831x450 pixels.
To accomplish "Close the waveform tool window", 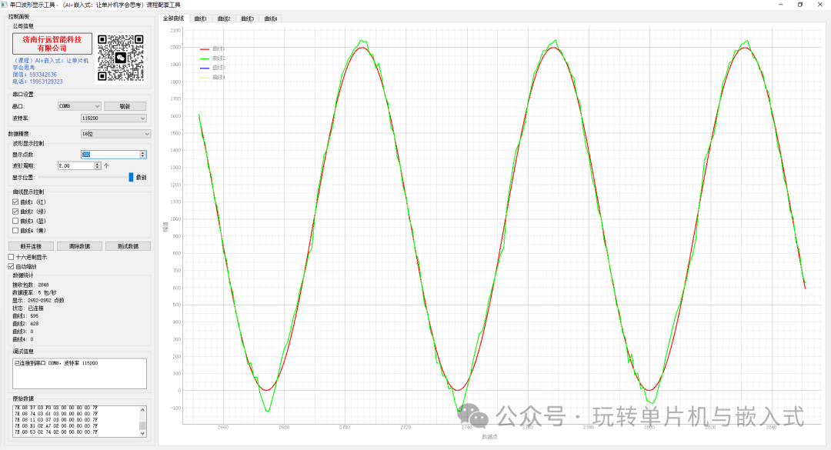I will 820,5.
